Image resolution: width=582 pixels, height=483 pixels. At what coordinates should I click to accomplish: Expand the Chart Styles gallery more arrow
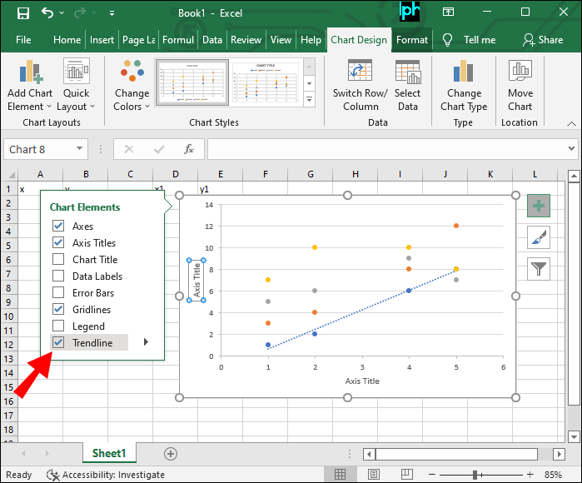pyautogui.click(x=310, y=101)
